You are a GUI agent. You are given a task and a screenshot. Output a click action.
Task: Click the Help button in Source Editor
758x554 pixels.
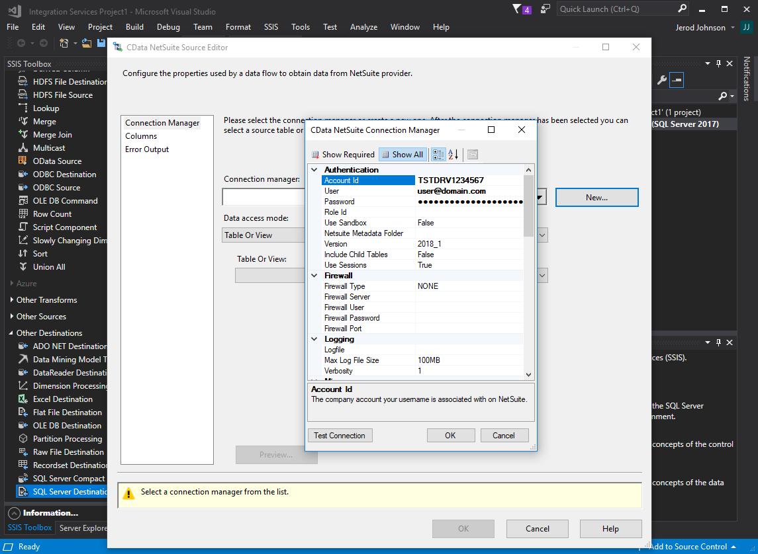pyautogui.click(x=610, y=529)
